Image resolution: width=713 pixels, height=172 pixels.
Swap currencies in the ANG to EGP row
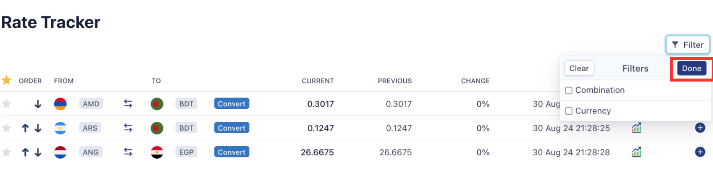point(128,152)
